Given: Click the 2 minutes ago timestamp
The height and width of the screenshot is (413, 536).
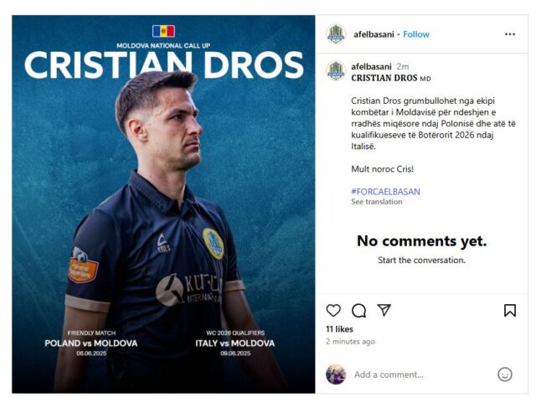Looking at the screenshot, I should (x=350, y=341).
